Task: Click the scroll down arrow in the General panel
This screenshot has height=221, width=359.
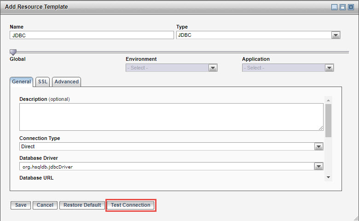Action: pyautogui.click(x=328, y=177)
